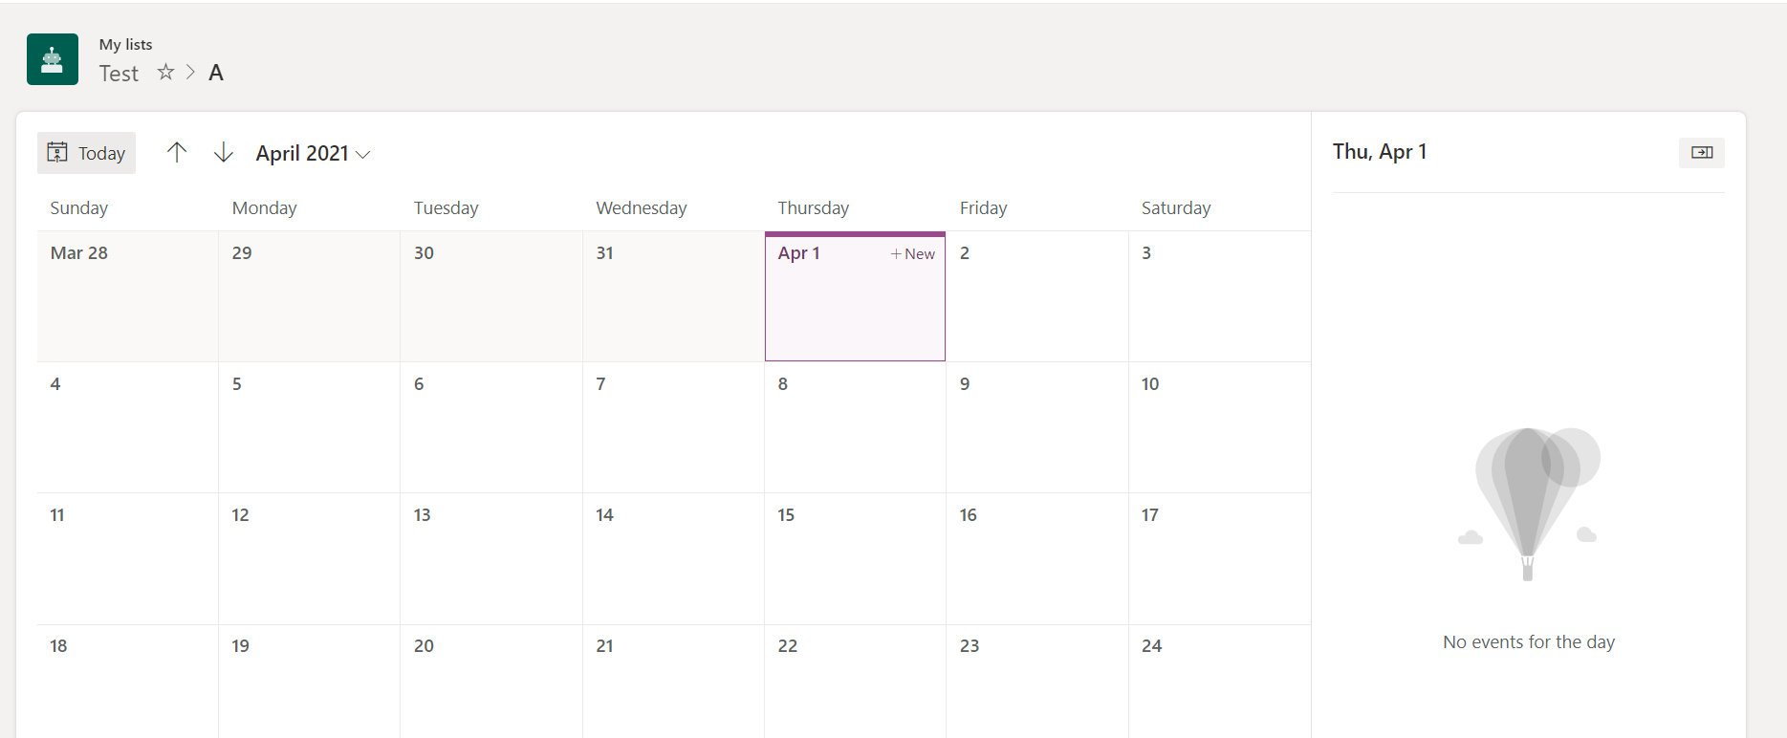The width and height of the screenshot is (1787, 738).
Task: Go to previous month with up arrow
Action: pyautogui.click(x=177, y=152)
